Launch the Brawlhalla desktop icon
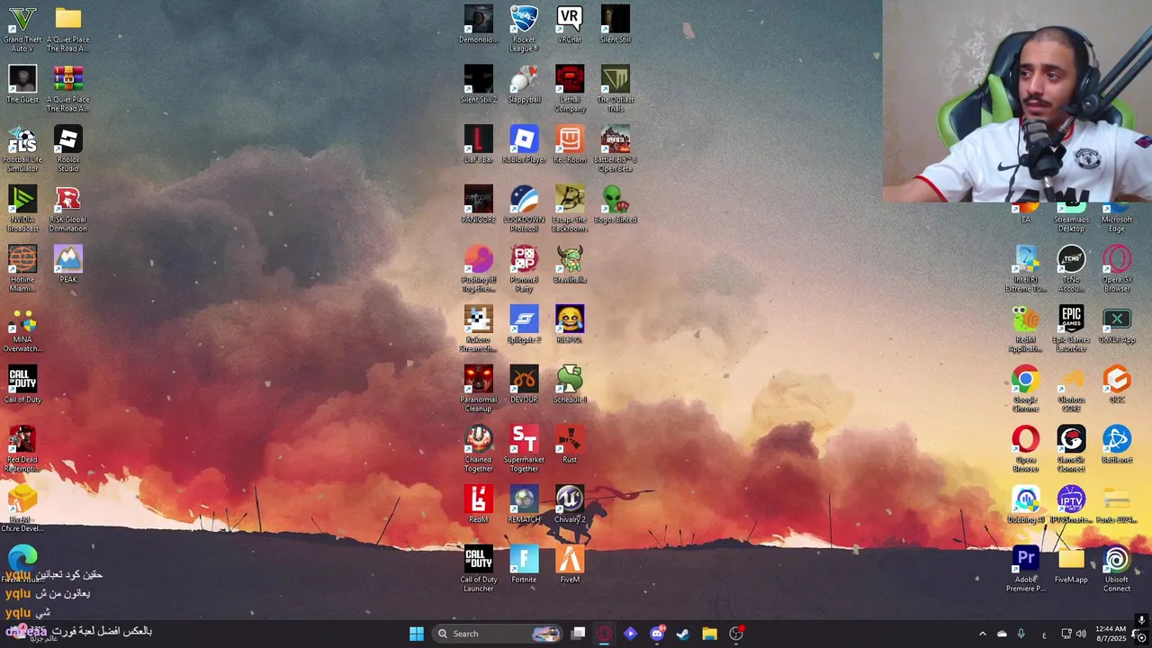This screenshot has width=1152, height=648. click(x=569, y=265)
